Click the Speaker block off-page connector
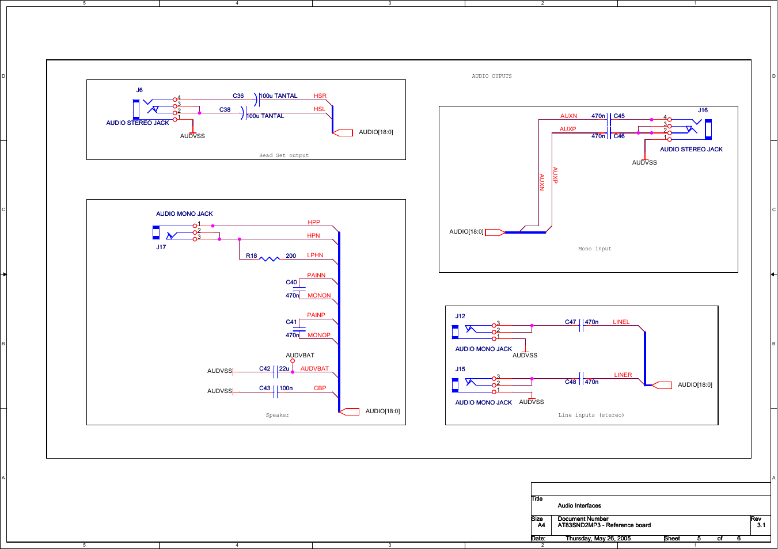 pos(349,411)
